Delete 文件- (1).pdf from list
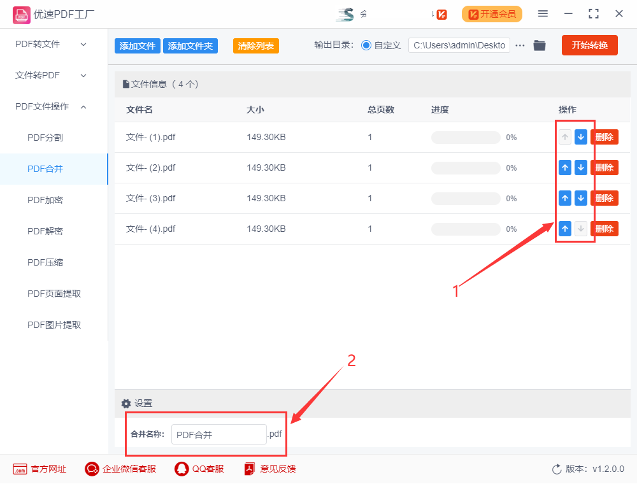Image resolution: width=637 pixels, height=484 pixels. coord(605,138)
